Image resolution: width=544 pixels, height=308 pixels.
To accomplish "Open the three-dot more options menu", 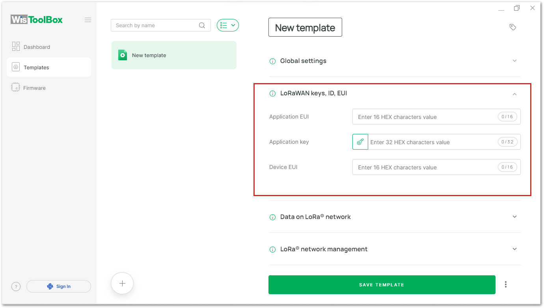I will pos(506,284).
